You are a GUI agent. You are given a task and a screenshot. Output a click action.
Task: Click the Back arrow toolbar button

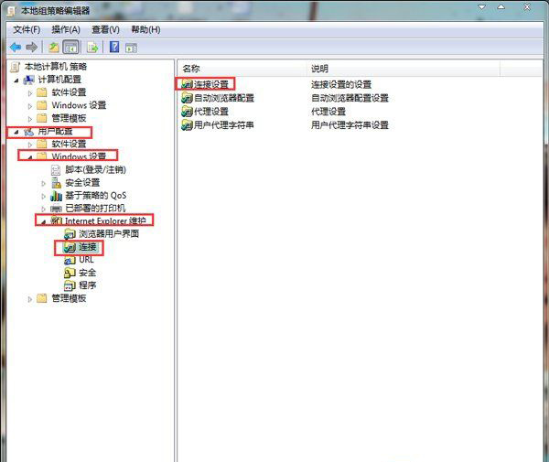pyautogui.click(x=16, y=47)
